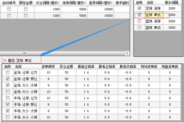The height and width of the screenshot is (122, 184).
Task: Disable the 全场.大小.大球 checkbox
Action: click(8, 85)
